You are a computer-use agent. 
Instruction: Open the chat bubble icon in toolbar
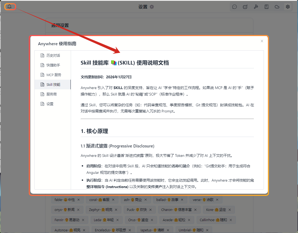[235, 7]
